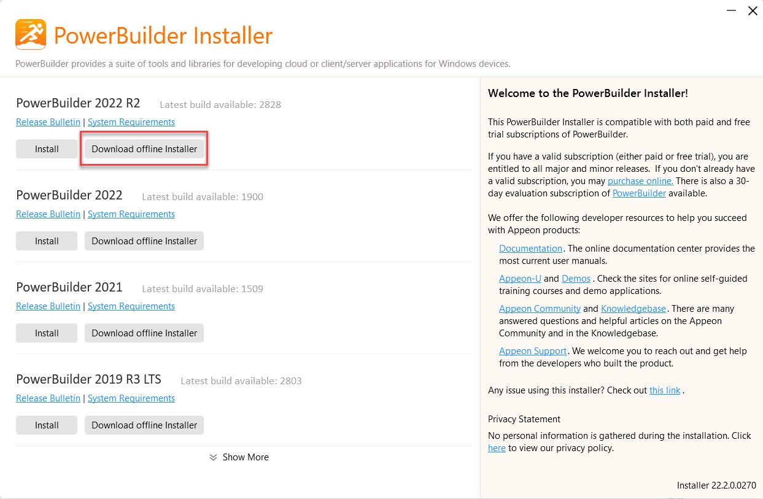
Task: Visit the Appeon-U training link
Action: tap(520, 279)
